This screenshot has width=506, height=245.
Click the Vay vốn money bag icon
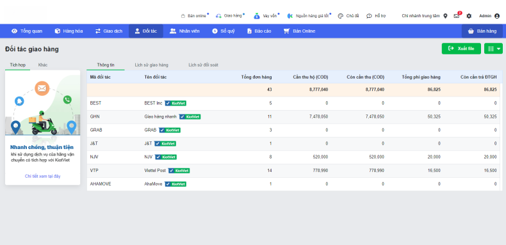coord(257,16)
